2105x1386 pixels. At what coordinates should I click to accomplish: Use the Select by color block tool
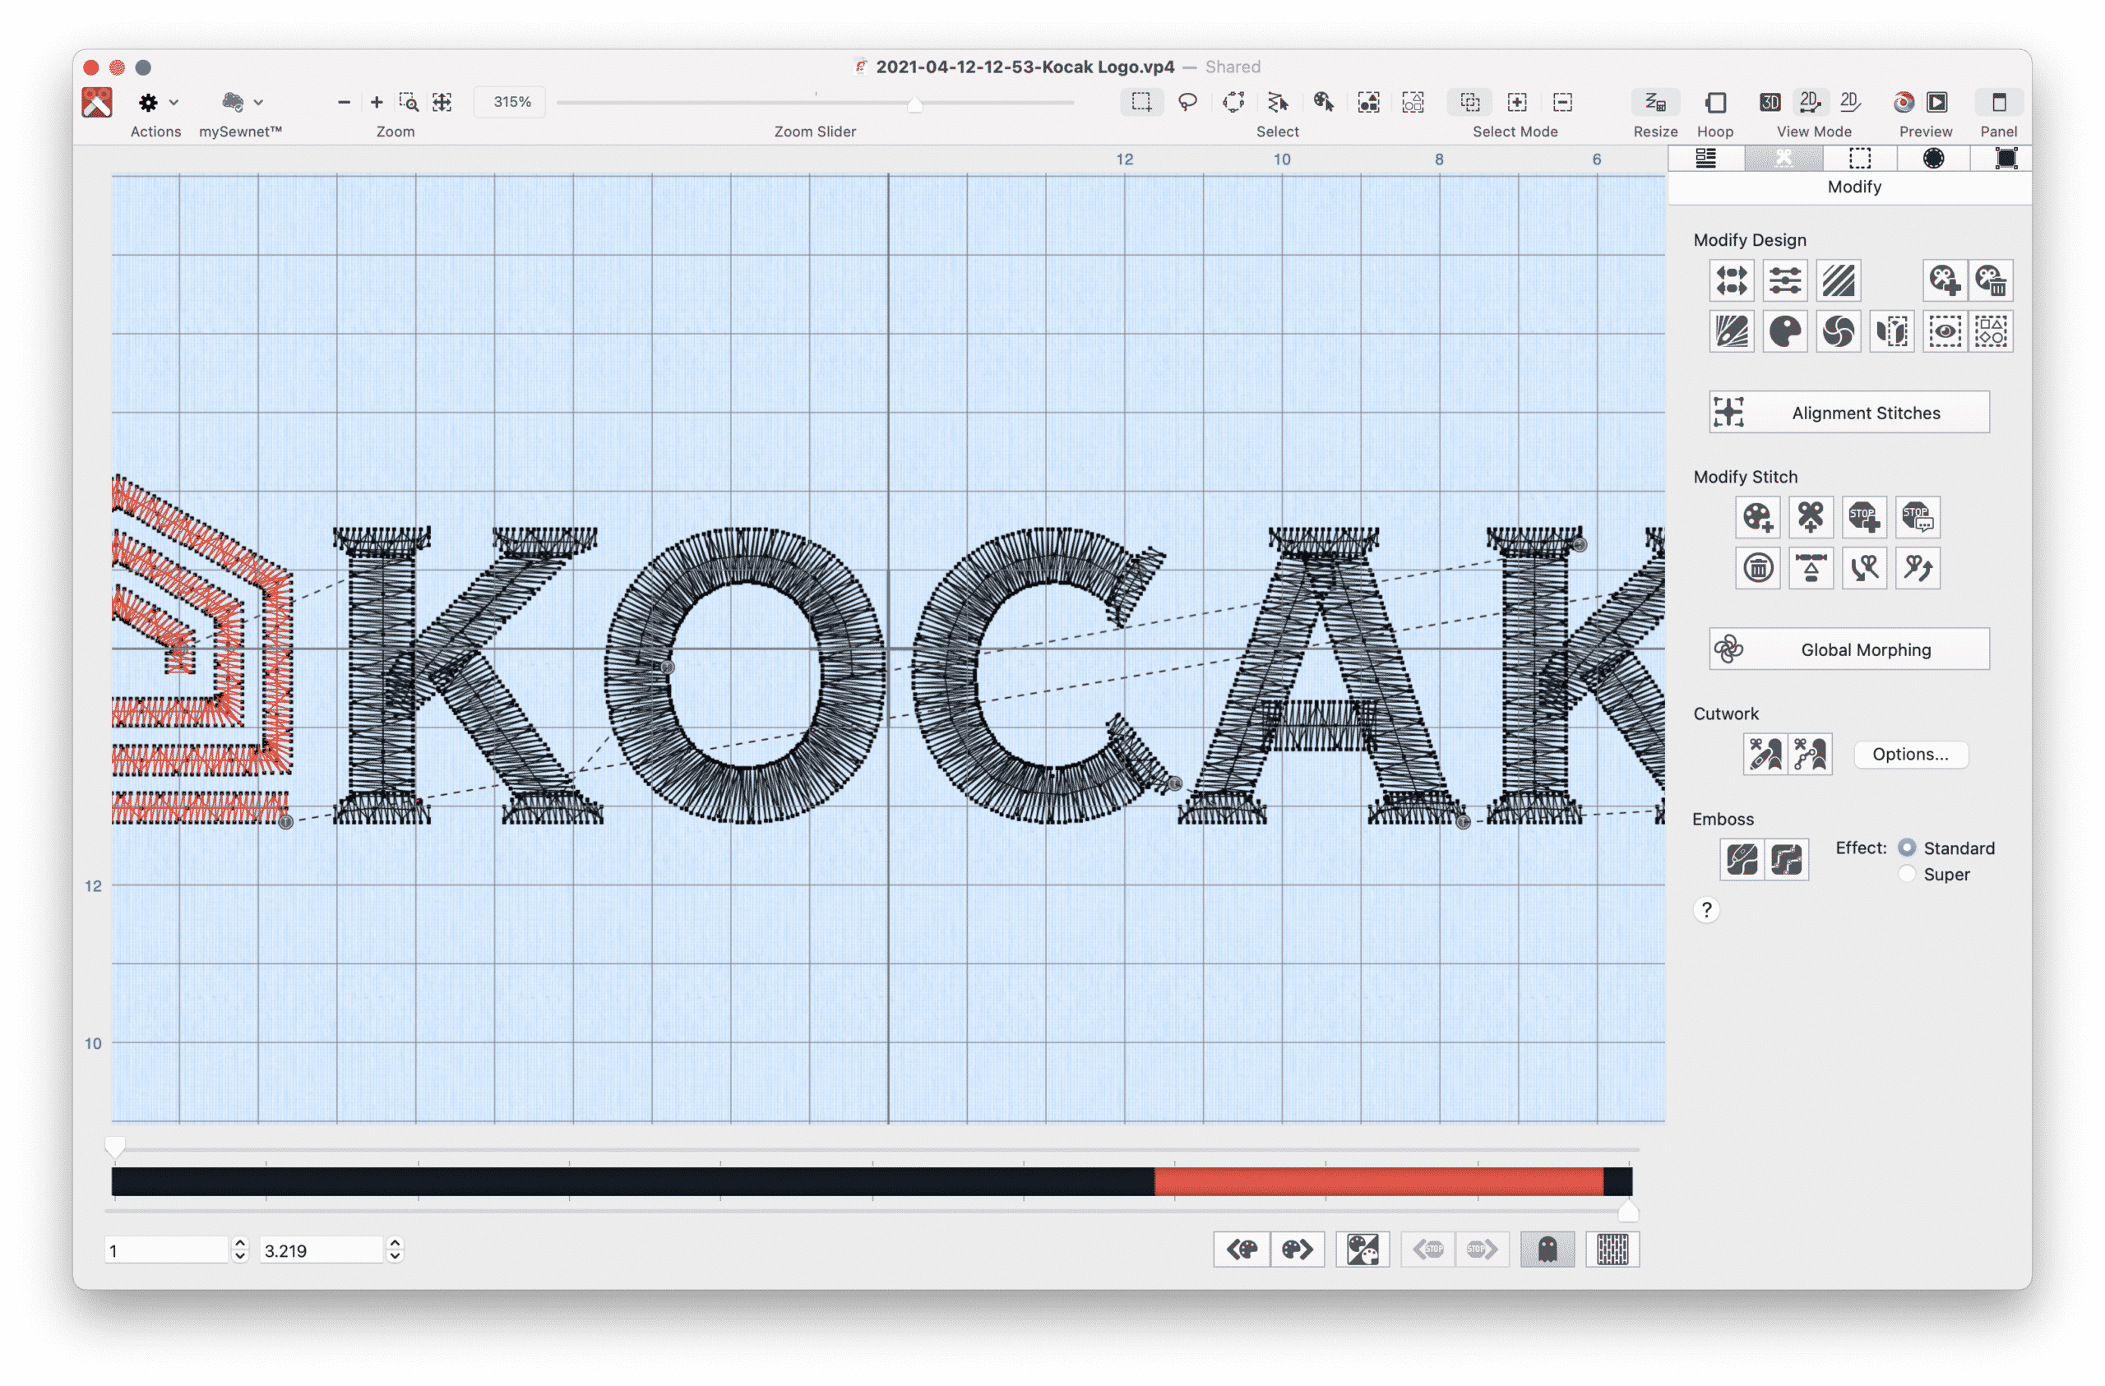pyautogui.click(x=1323, y=102)
